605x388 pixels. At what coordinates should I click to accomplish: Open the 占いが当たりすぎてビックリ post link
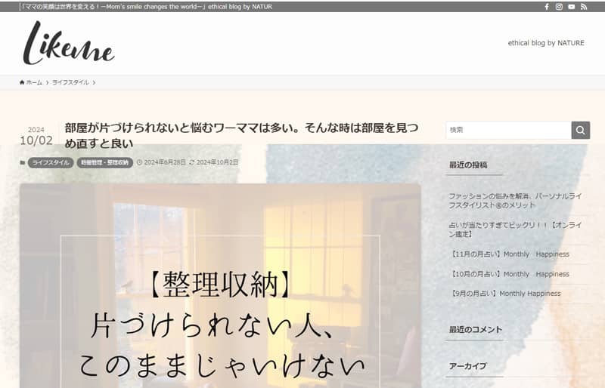[514, 229]
